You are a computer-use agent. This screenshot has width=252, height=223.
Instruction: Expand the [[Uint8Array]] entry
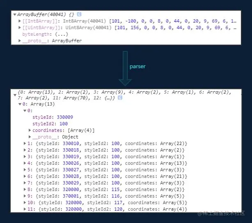[x=20, y=28]
